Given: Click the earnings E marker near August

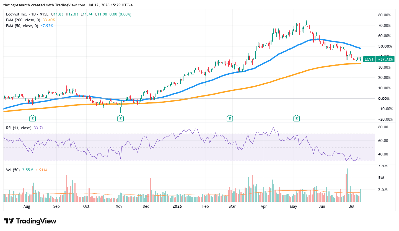Looking at the screenshot, I should click(33, 119).
